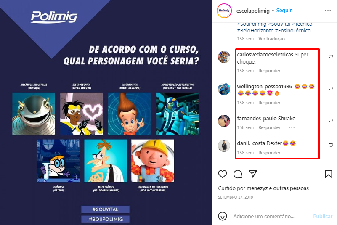This screenshot has height=225, width=337.
Task: Like danii._costa's Dexter comment
Action: tap(331, 145)
